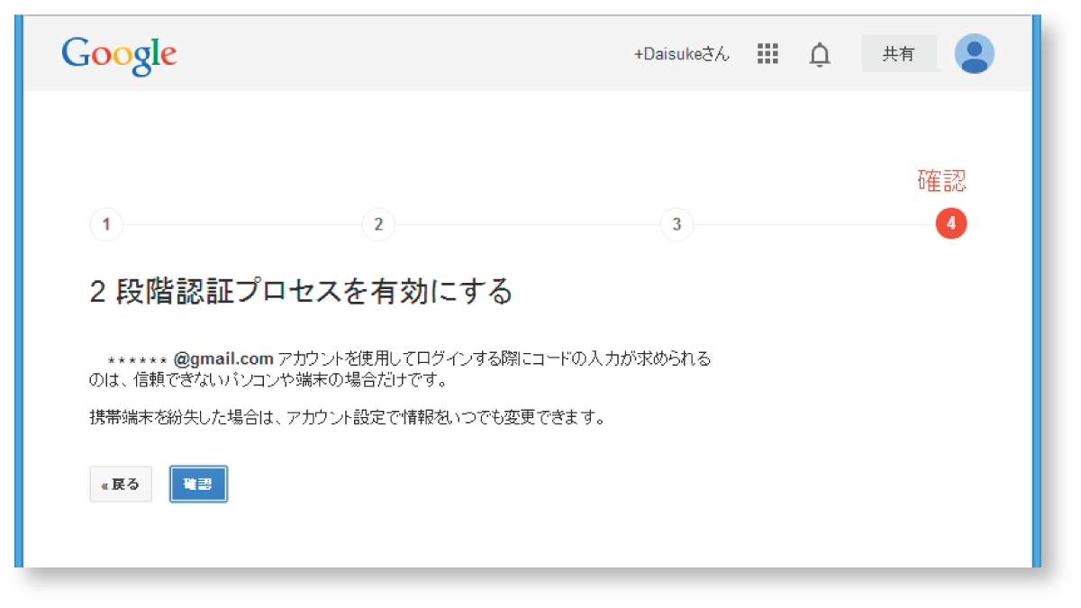Click the Google logo

(119, 55)
